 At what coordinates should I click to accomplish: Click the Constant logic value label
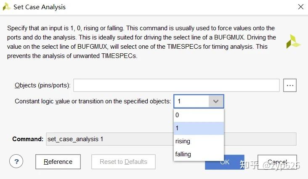point(93,101)
